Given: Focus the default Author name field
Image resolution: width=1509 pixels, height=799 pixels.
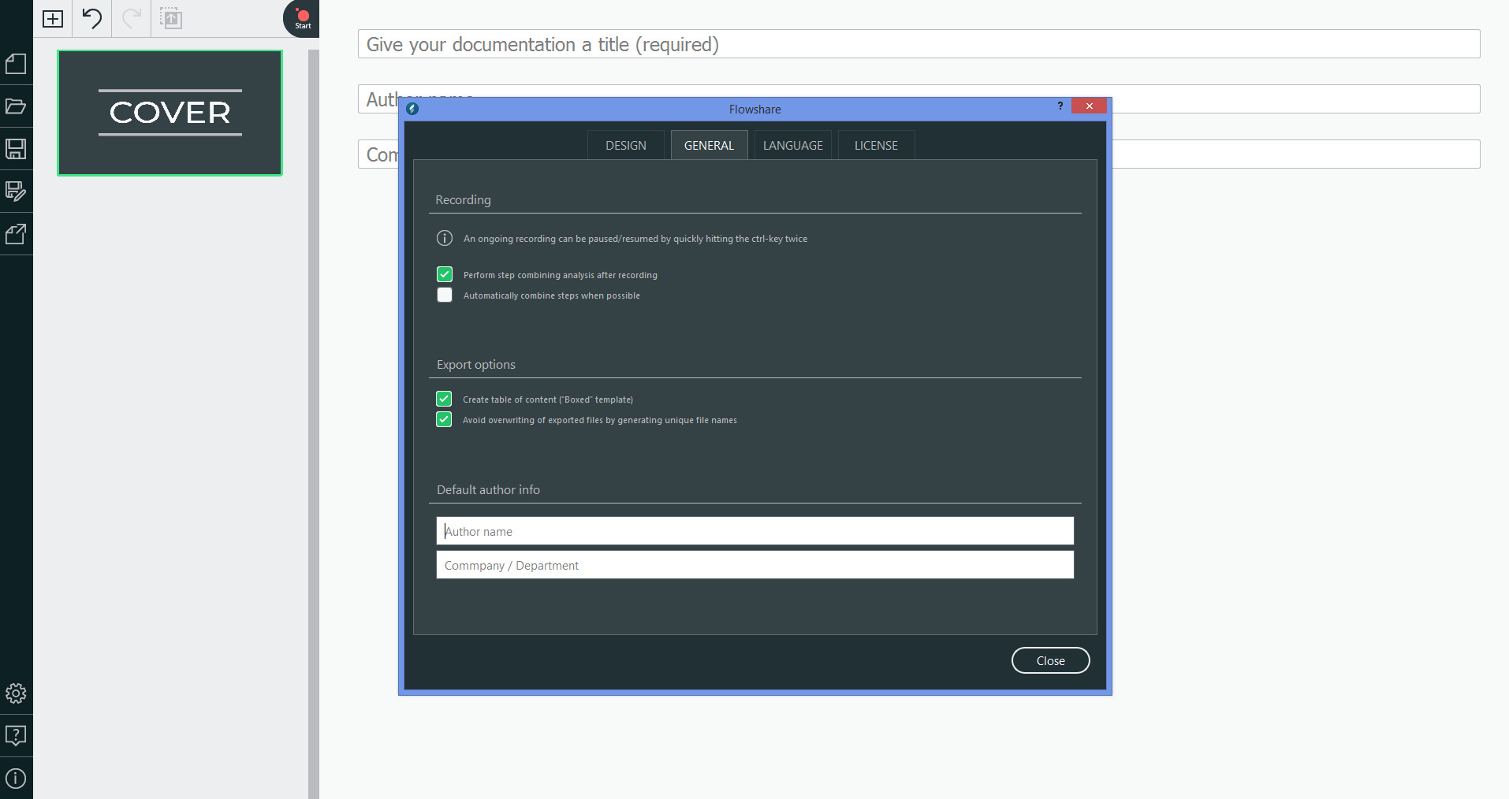Looking at the screenshot, I should pos(755,531).
